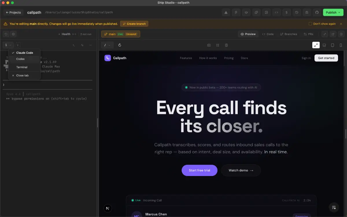
Task: Click the Callpath phone logo icon
Action: pos(108,58)
